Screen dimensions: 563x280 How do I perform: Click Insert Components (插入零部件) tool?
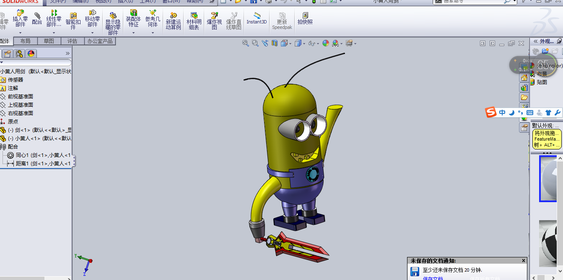[20, 19]
